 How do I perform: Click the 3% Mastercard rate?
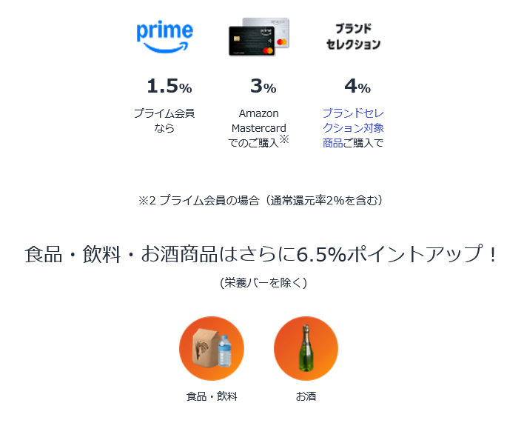[263, 87]
